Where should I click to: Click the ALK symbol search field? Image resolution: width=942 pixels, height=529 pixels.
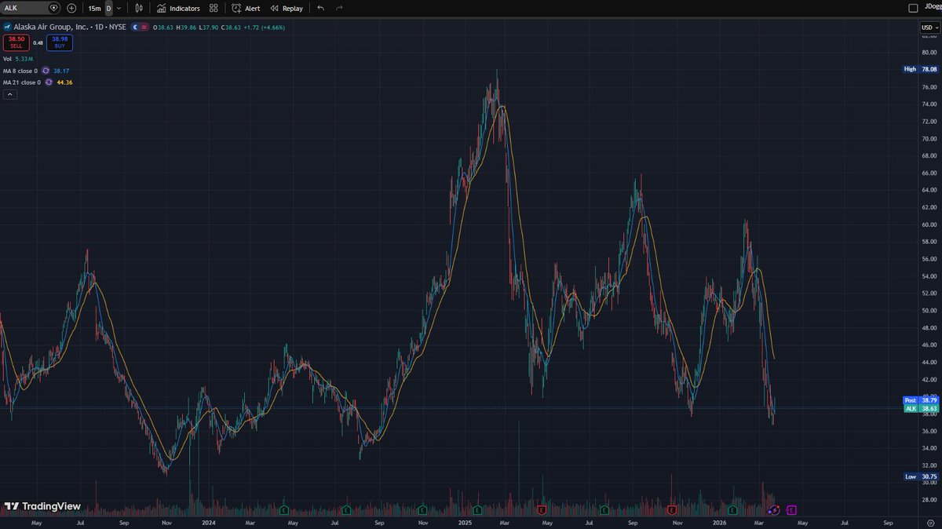31,8
